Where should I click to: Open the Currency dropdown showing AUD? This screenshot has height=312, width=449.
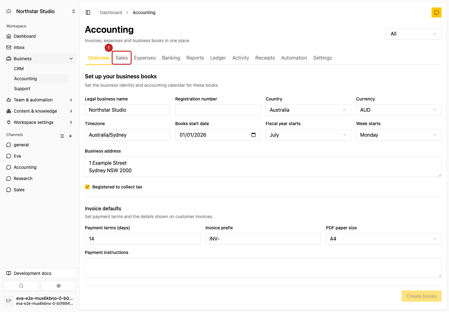pyautogui.click(x=399, y=110)
